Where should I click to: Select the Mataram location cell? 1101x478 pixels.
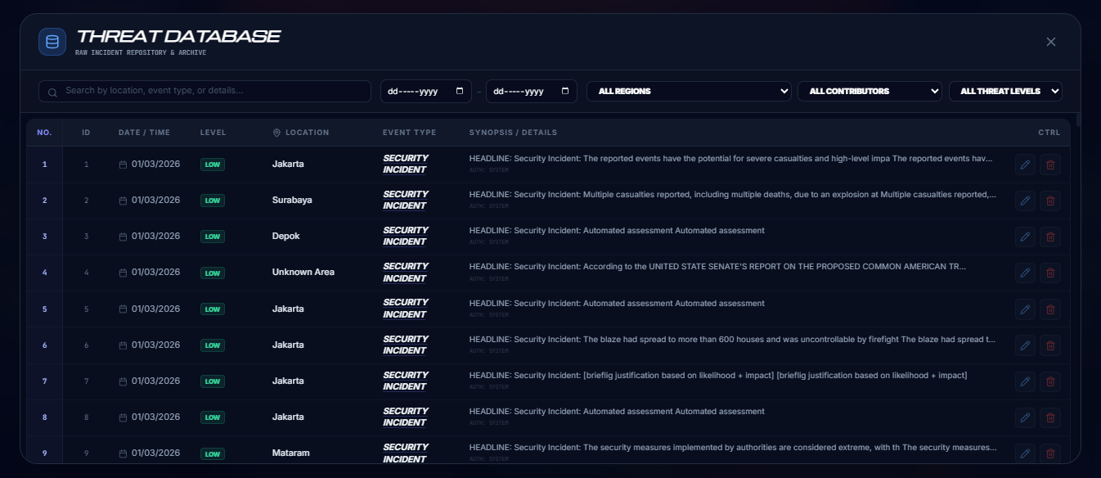pos(291,453)
